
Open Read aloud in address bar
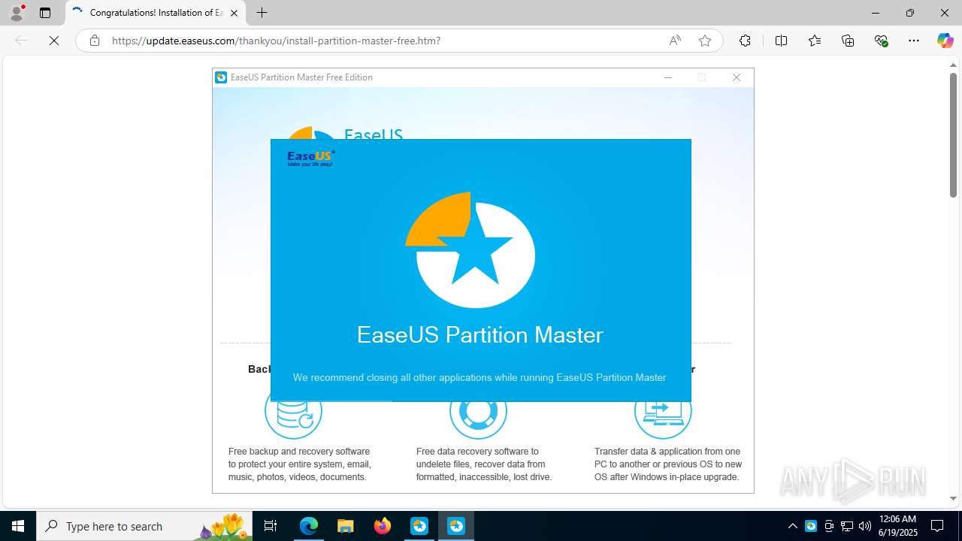(x=675, y=41)
